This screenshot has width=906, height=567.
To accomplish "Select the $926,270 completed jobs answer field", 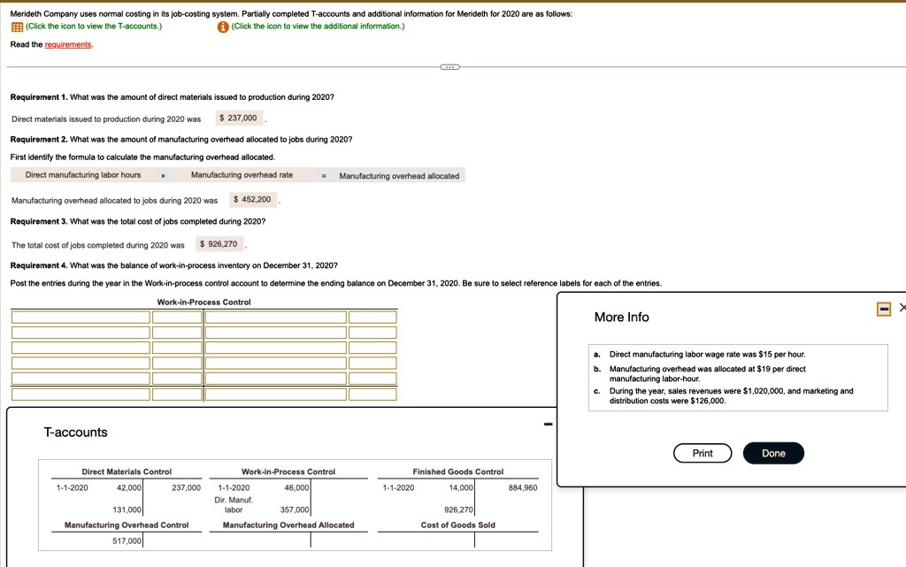I will [x=221, y=243].
